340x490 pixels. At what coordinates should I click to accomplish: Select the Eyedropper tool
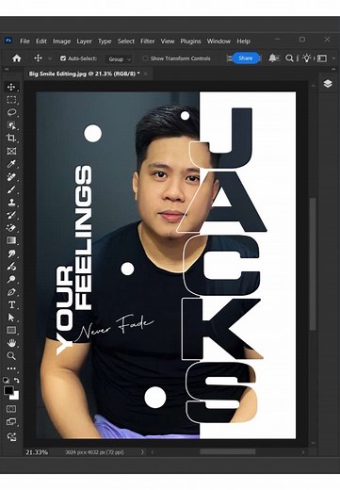click(11, 164)
